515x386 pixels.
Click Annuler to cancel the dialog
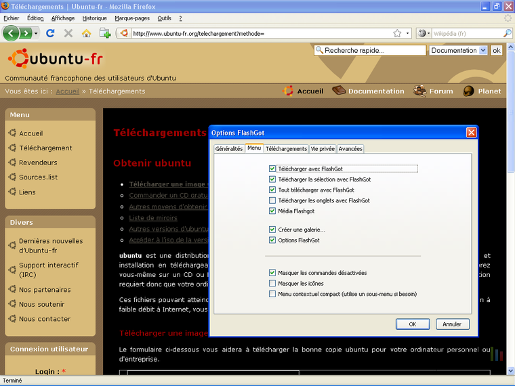pos(452,324)
